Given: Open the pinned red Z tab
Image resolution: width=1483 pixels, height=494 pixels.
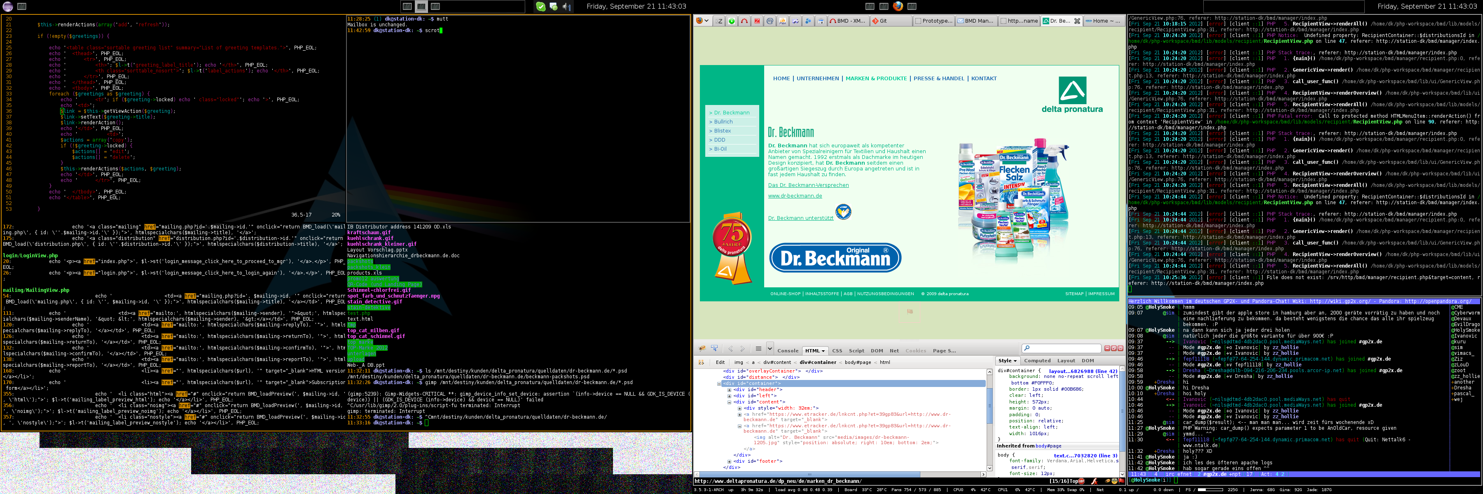Looking at the screenshot, I should [x=757, y=21].
